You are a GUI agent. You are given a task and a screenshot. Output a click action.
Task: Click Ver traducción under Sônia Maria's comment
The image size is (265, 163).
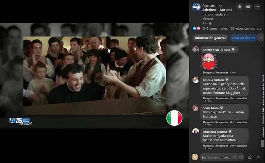tap(238, 122)
